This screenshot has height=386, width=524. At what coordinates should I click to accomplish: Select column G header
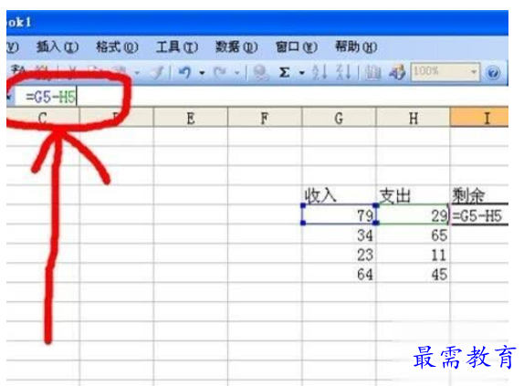[x=339, y=118]
